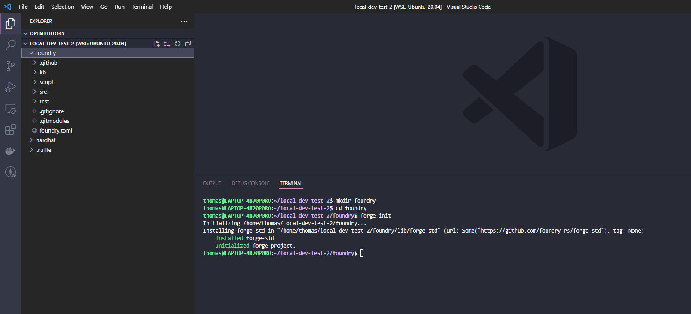Screen dimensions: 691x314
Task: Create a new folder in workspace
Action: point(167,44)
